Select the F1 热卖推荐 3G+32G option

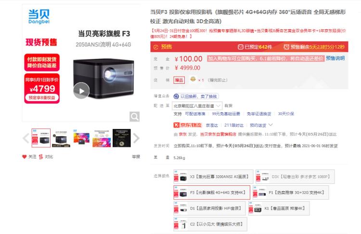tap(291, 192)
